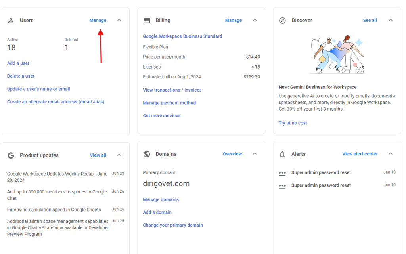
Task: Collapse the Discover card chevron
Action: [391, 20]
